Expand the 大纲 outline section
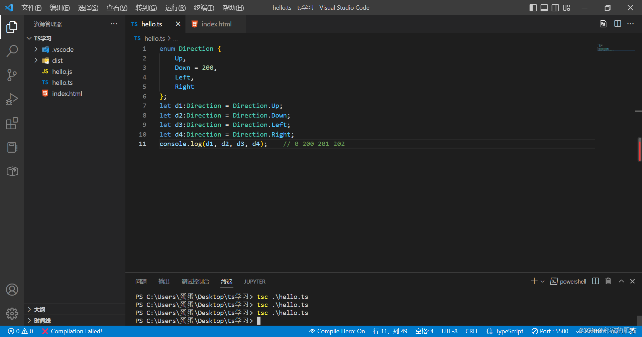Image resolution: width=642 pixels, height=337 pixels. click(x=75, y=310)
